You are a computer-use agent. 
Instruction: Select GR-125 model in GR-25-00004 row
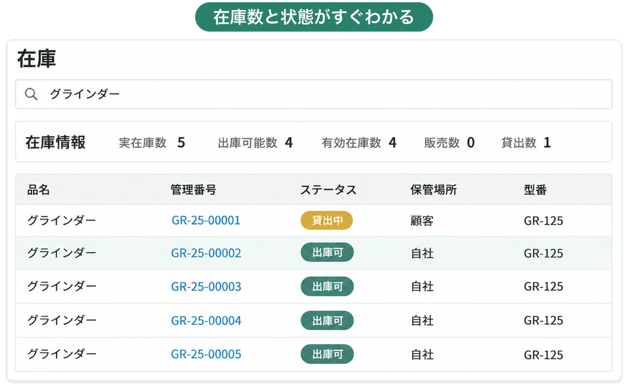point(543,321)
